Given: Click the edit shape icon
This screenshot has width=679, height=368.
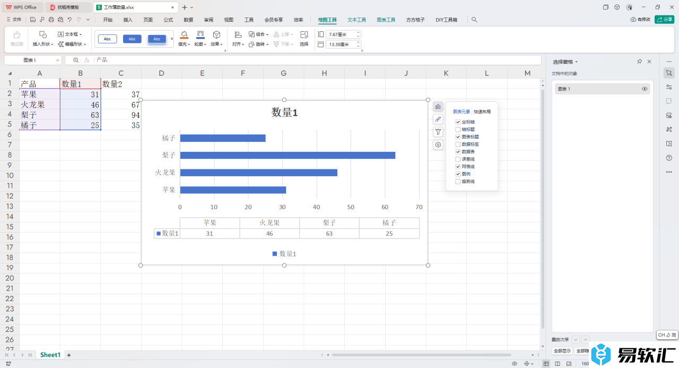Looking at the screenshot, I should pyautogui.click(x=61, y=44).
